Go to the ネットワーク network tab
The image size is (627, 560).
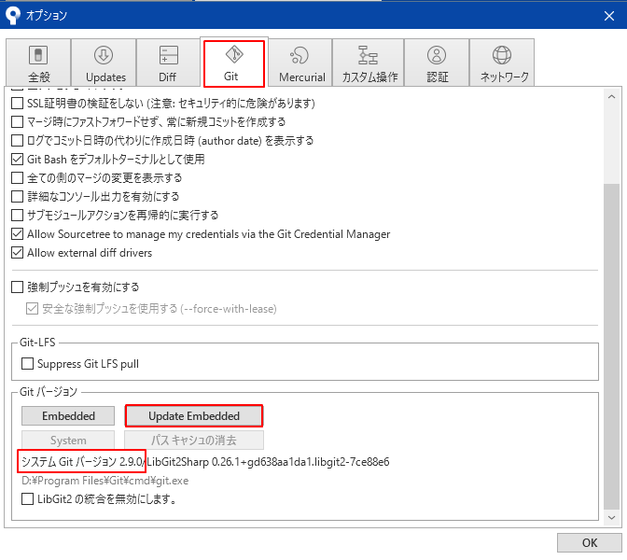[x=502, y=63]
